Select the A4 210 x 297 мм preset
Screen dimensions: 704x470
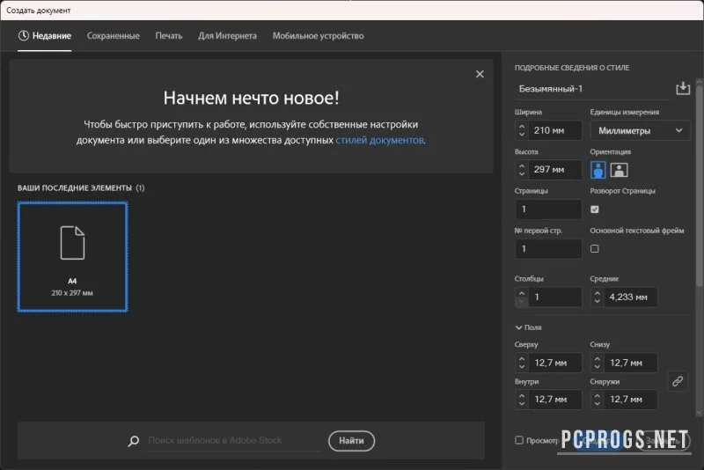[x=72, y=256]
